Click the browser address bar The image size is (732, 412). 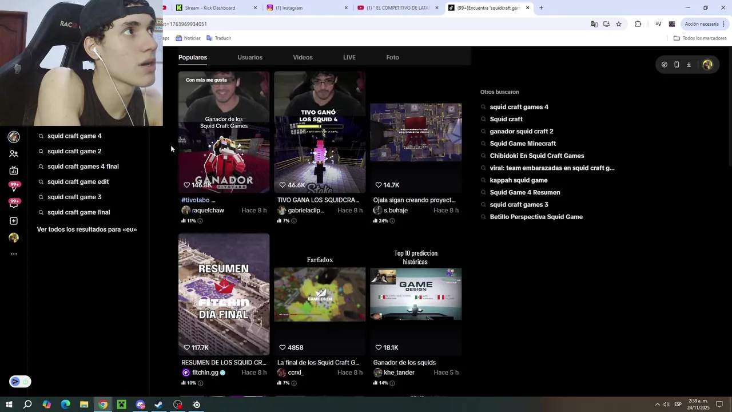(x=372, y=24)
